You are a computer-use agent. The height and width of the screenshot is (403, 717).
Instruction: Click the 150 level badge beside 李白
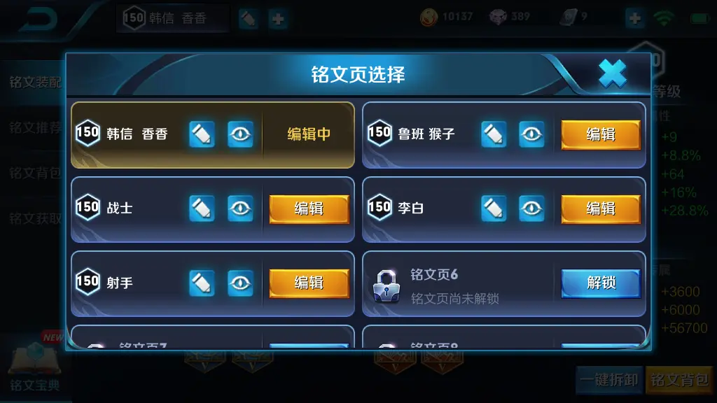(x=380, y=208)
